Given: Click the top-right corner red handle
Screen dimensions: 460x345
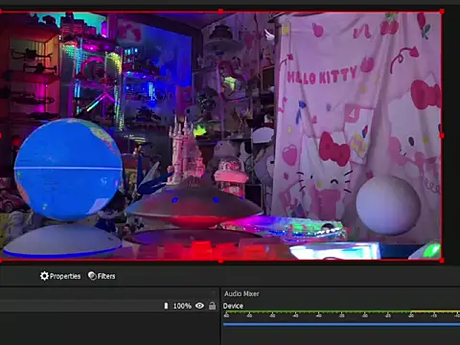Looking at the screenshot, I should (442, 11).
